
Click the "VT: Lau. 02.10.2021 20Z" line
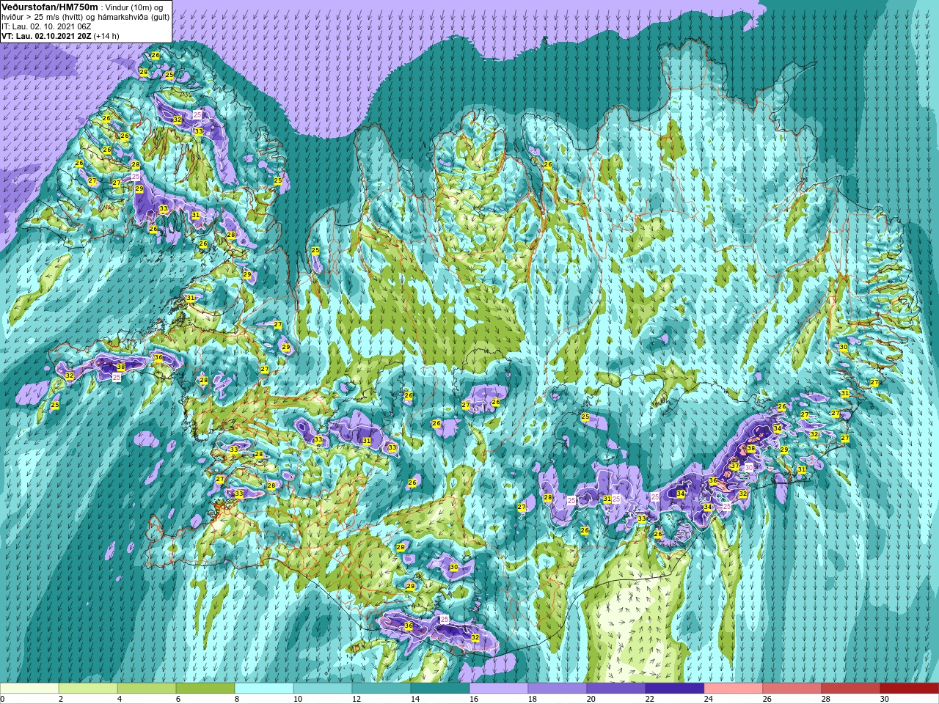[x=46, y=36]
